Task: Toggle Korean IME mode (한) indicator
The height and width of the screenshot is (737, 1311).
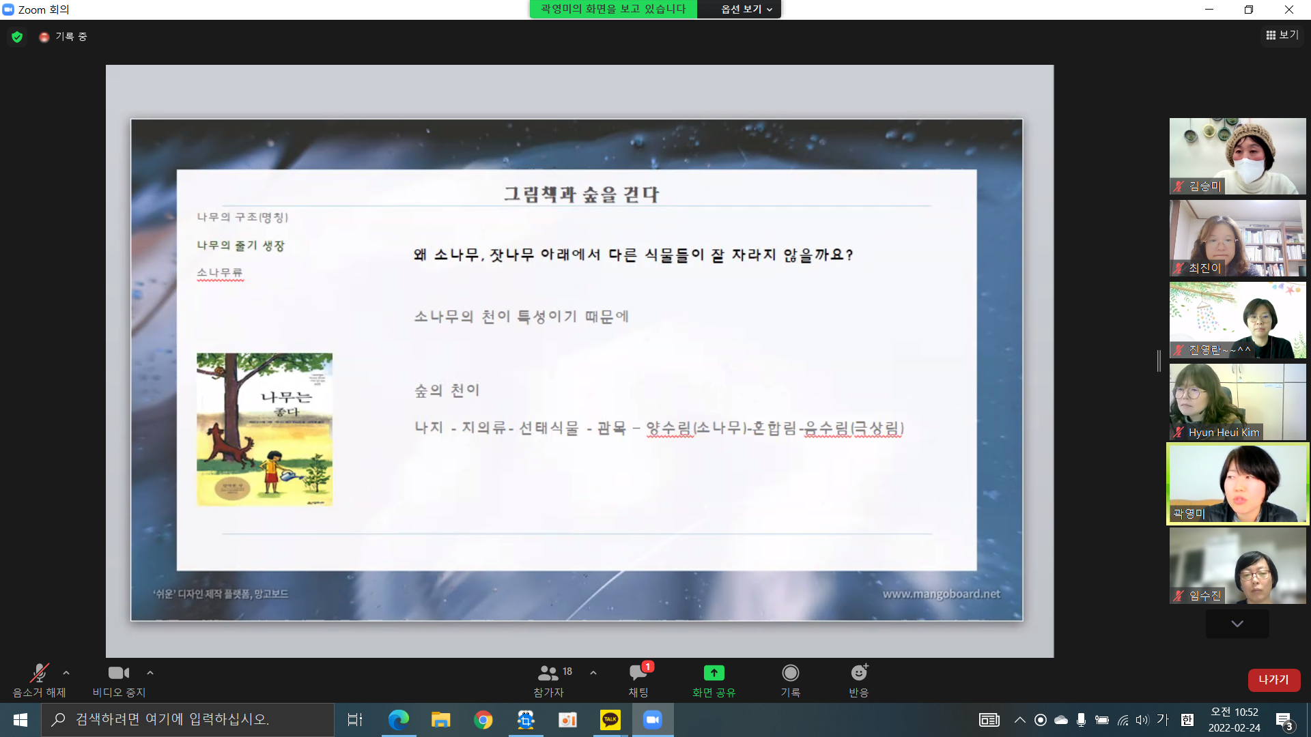Action: click(1187, 720)
